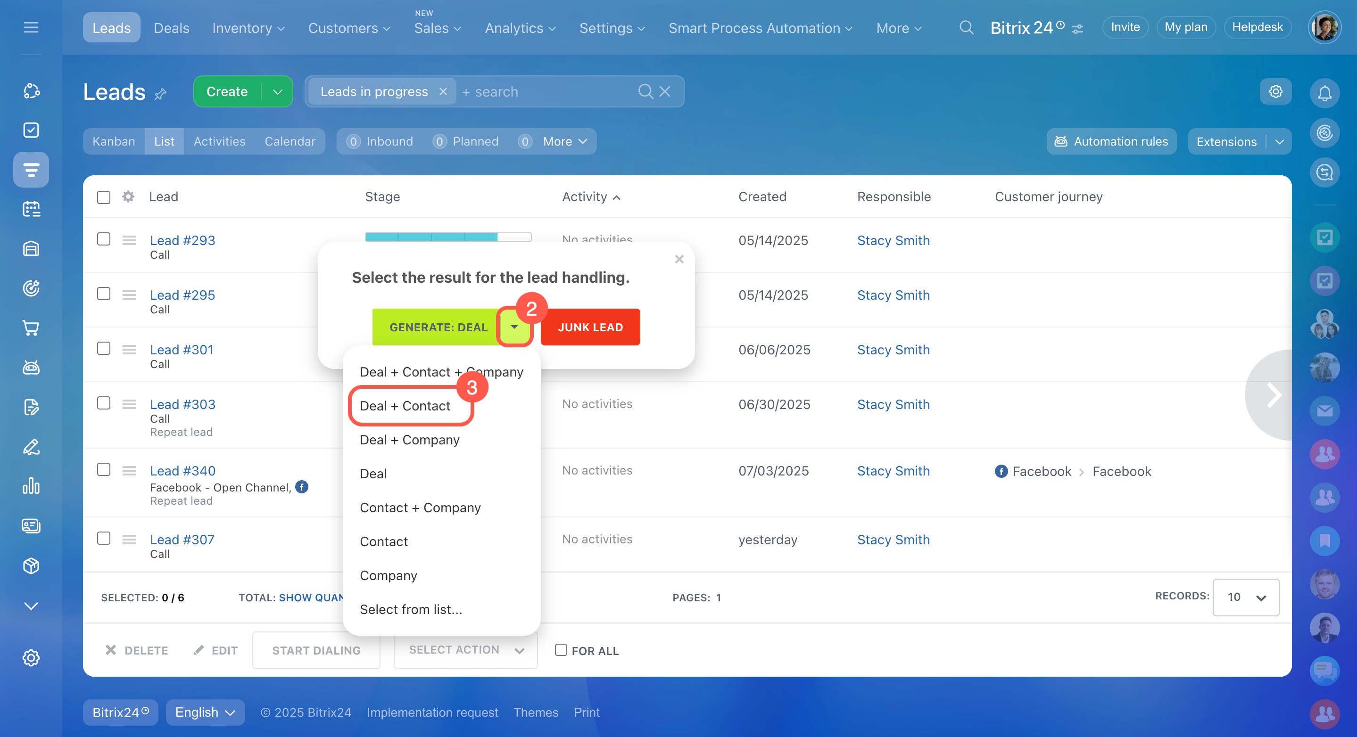Open the notifications bell icon

tap(1324, 93)
